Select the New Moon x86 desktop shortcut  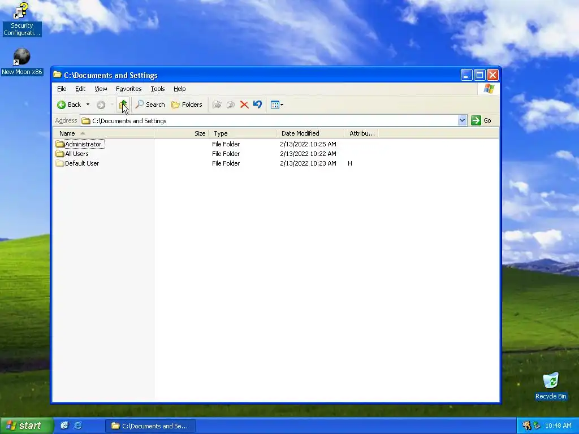[x=22, y=62]
